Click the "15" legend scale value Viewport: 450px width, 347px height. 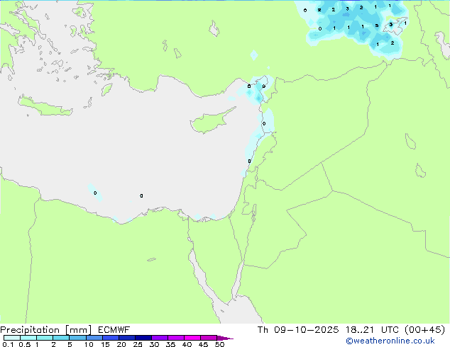point(105,344)
